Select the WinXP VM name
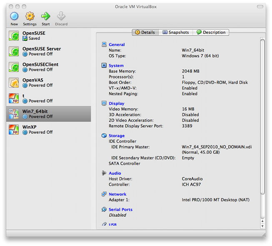This screenshot has height=246, width=272. click(30, 127)
